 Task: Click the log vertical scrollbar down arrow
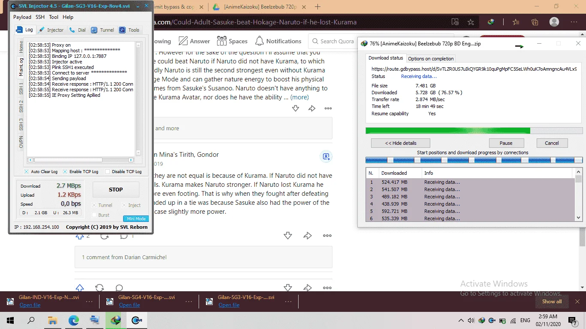click(x=139, y=153)
